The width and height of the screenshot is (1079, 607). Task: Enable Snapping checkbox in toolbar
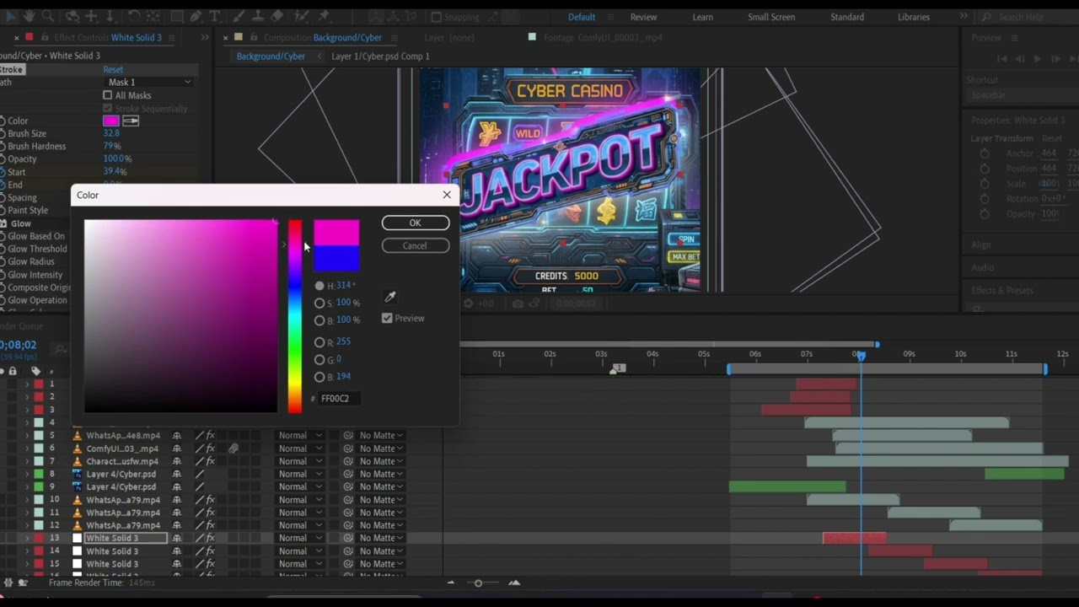[436, 17]
